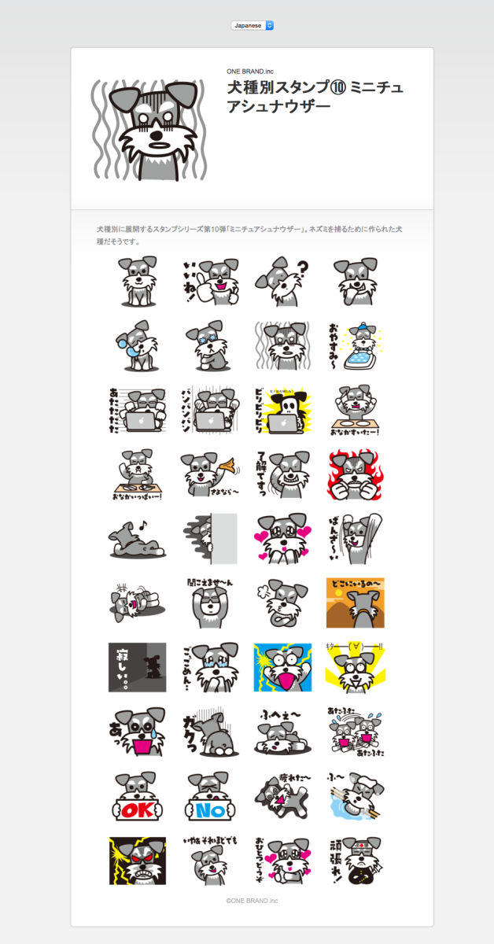Viewport: 494px width, 944px height.
Task: Choose the おやすみ sleeping schnauzer sticker
Action: pyautogui.click(x=355, y=346)
